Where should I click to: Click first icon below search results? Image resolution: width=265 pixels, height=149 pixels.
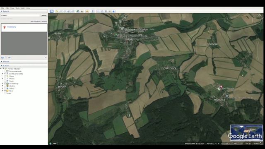click(x=2, y=58)
